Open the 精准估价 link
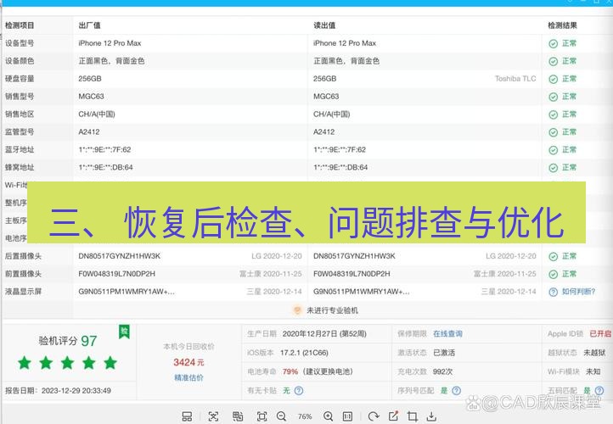This screenshot has width=613, height=424. pos(188,377)
